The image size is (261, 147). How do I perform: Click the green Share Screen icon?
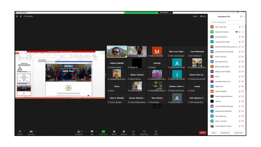[x=103, y=131]
